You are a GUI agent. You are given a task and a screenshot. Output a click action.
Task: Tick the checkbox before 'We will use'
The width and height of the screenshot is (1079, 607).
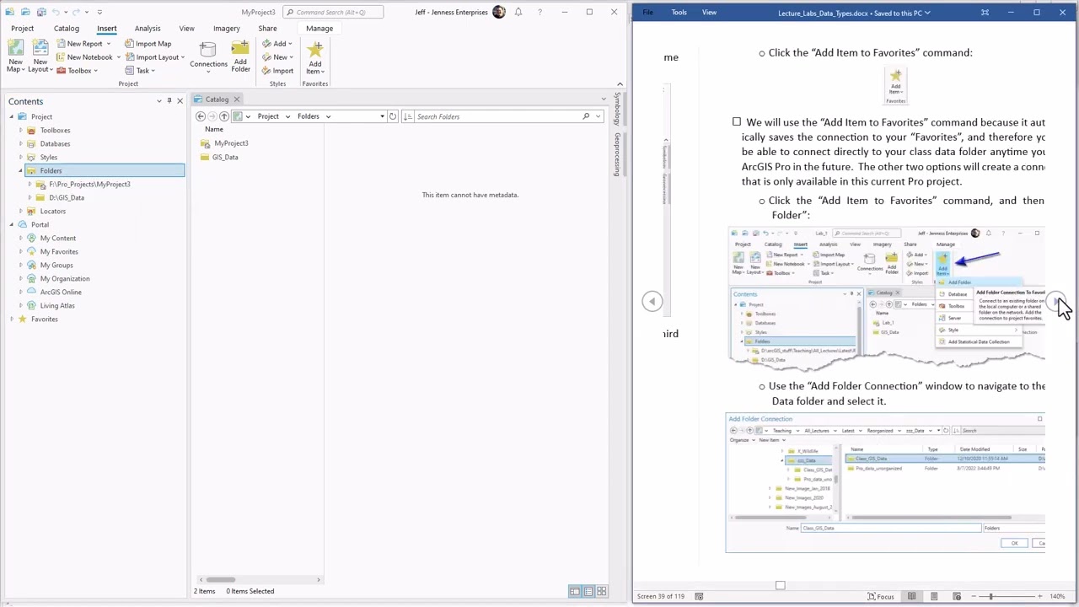click(x=737, y=122)
